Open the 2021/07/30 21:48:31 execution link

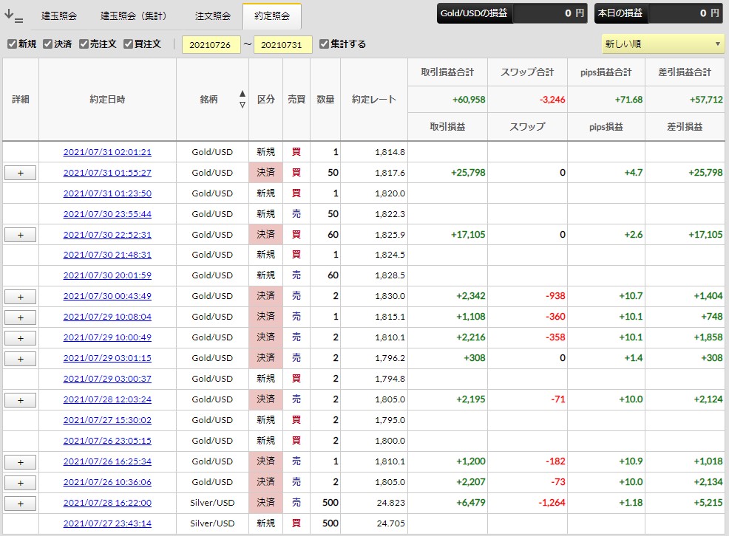[x=107, y=255]
